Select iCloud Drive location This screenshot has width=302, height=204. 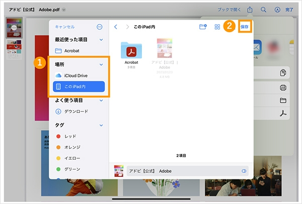click(x=79, y=75)
